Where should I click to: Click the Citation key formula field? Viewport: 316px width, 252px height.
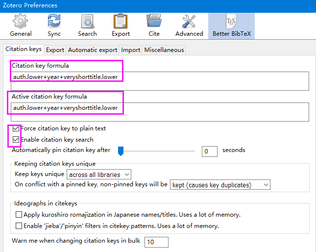pos(160,81)
